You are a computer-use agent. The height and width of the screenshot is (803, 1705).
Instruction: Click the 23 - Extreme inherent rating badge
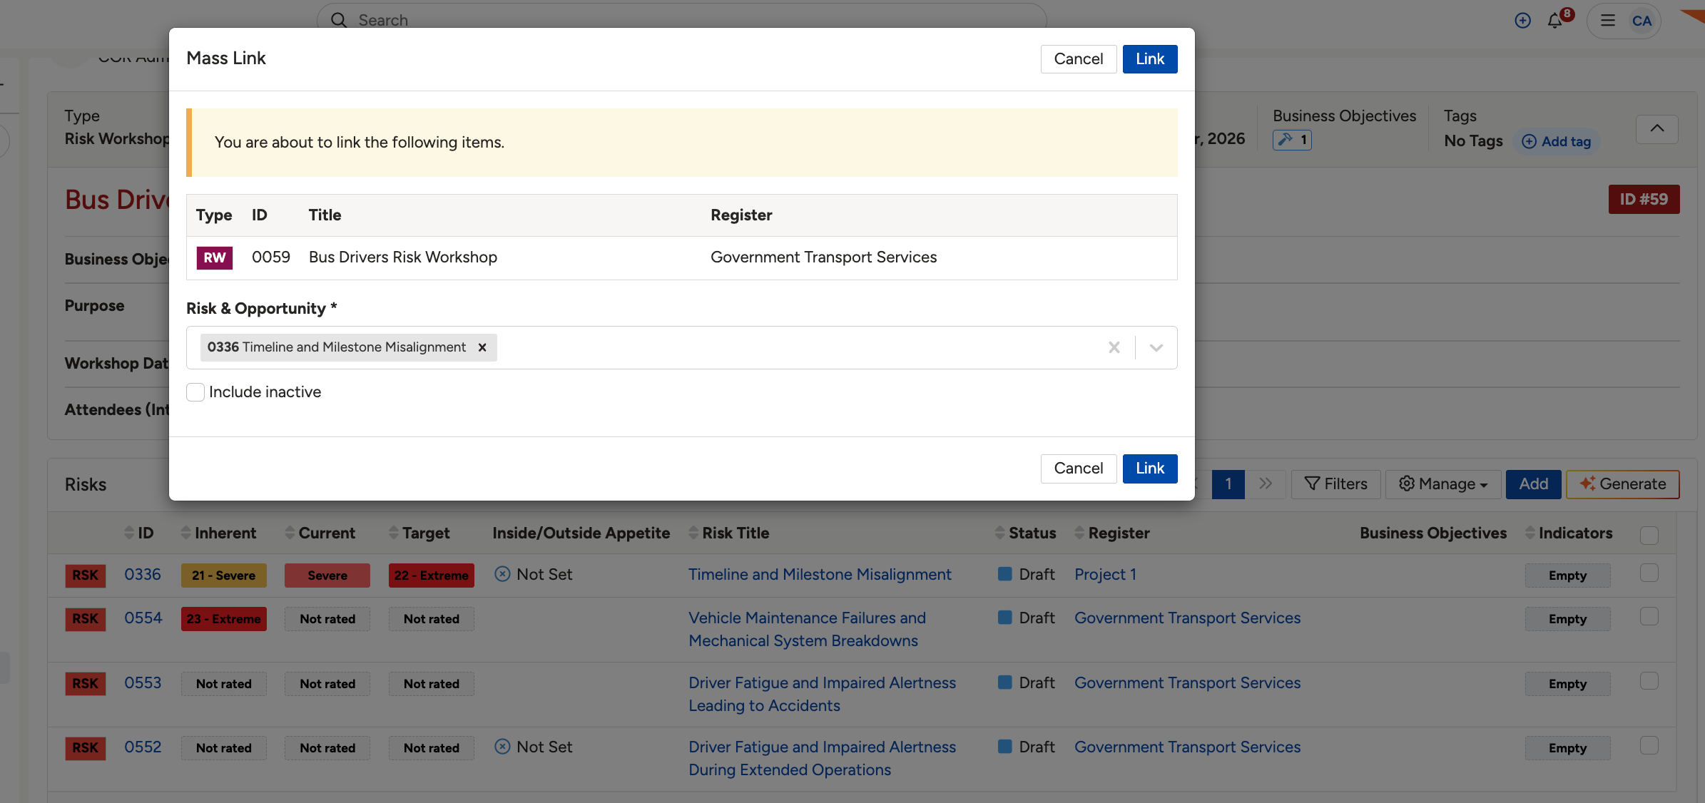[x=224, y=619]
